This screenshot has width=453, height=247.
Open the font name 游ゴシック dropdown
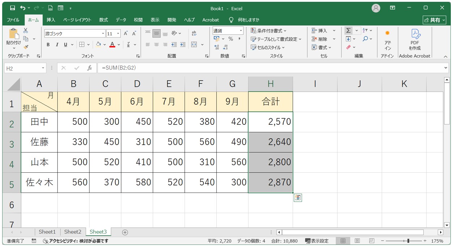(103, 34)
